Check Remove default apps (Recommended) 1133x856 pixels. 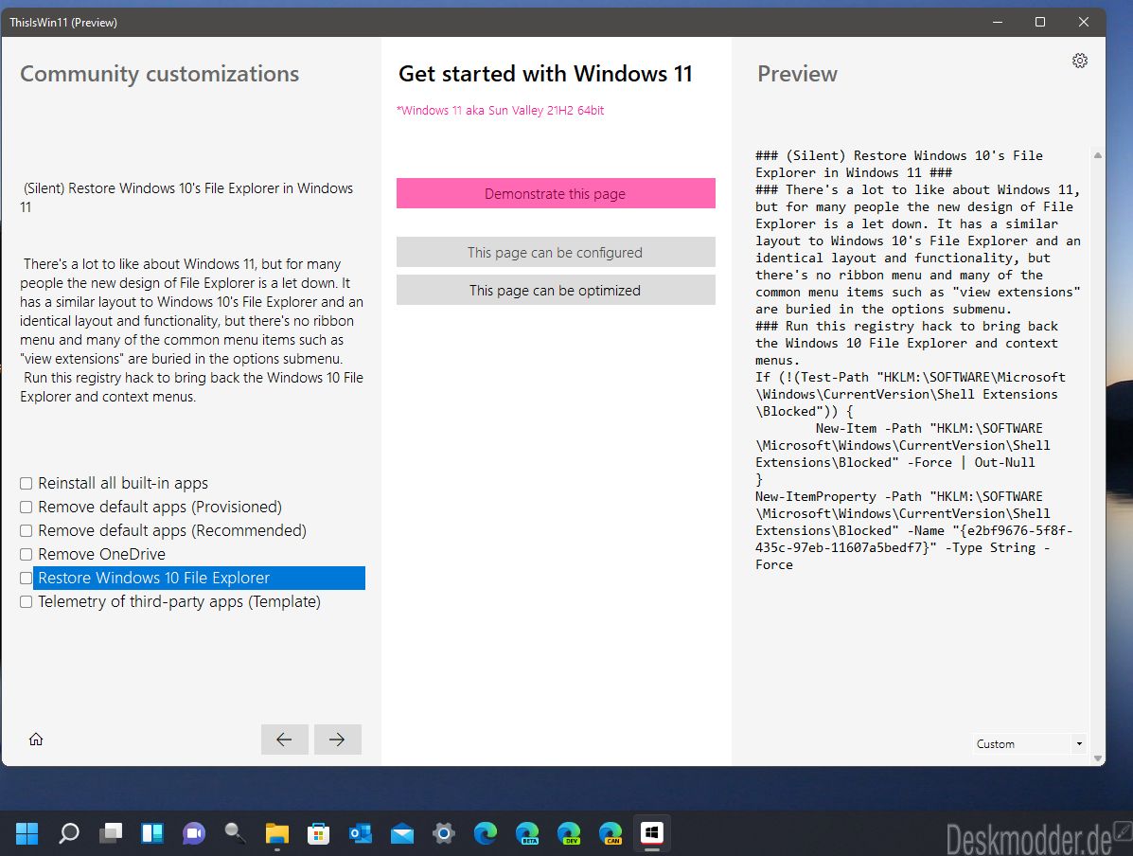(x=26, y=530)
